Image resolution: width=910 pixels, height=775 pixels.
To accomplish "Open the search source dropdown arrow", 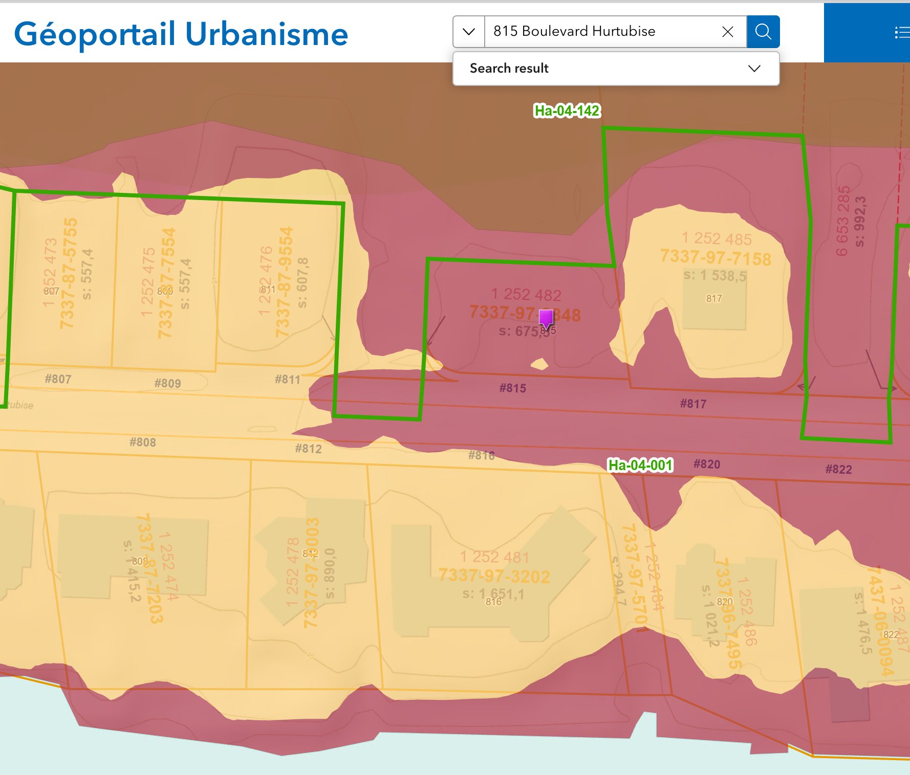I will coord(468,32).
